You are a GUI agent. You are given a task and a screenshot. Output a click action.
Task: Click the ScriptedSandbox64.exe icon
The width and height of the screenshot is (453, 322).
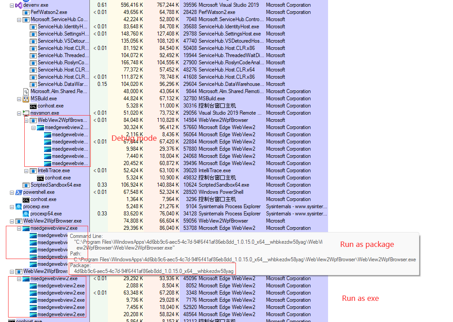[x=26, y=185]
